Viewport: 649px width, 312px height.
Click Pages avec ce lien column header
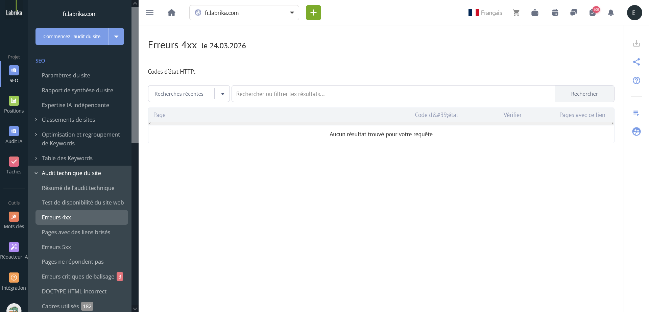tap(582, 115)
